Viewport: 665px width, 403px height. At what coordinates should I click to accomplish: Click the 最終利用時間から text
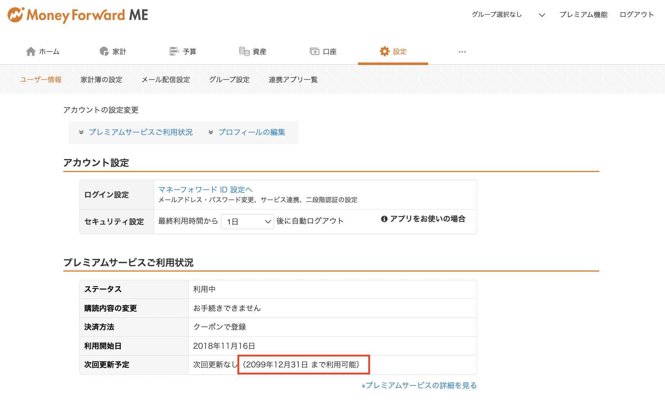tap(188, 221)
